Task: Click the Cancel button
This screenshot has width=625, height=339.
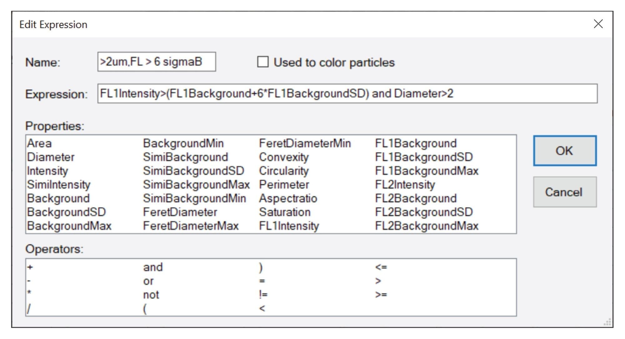Action: point(564,192)
